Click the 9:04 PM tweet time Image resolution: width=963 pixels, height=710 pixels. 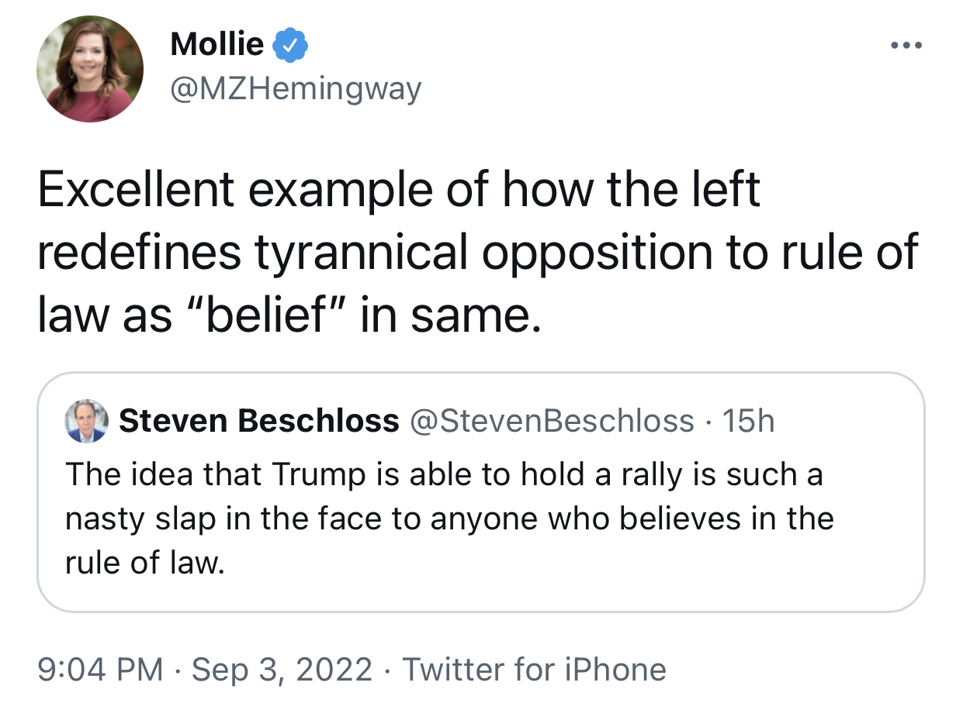(100, 669)
